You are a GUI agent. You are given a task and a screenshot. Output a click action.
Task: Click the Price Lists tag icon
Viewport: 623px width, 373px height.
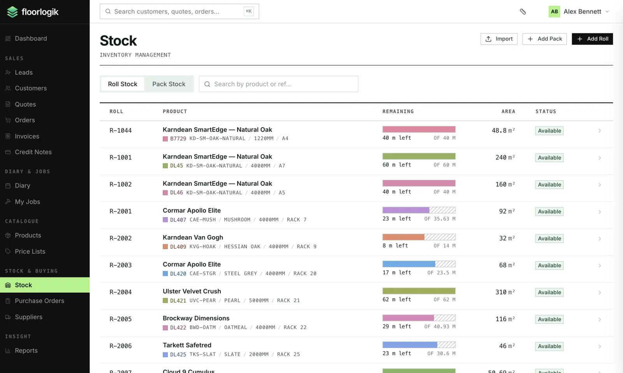click(x=8, y=251)
